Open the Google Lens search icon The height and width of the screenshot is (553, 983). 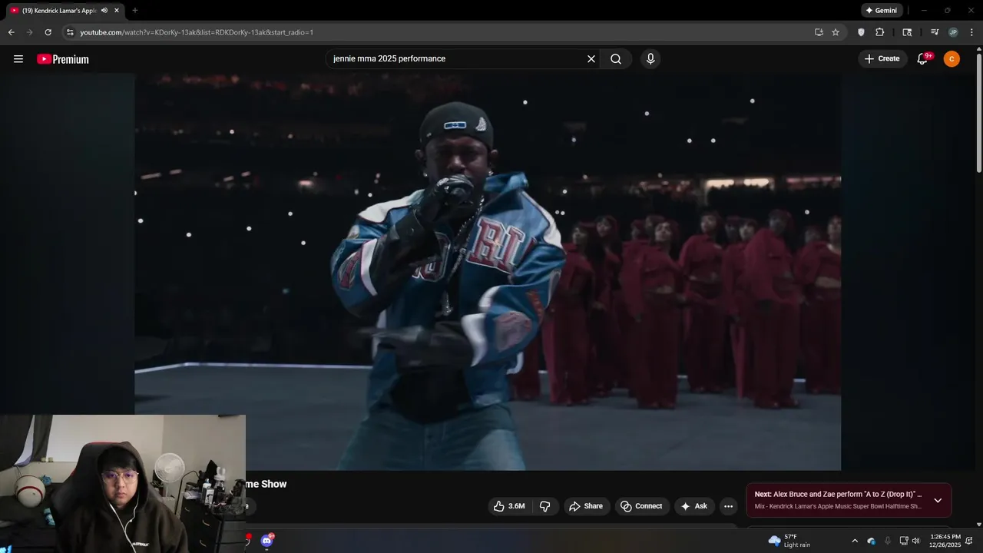click(907, 32)
